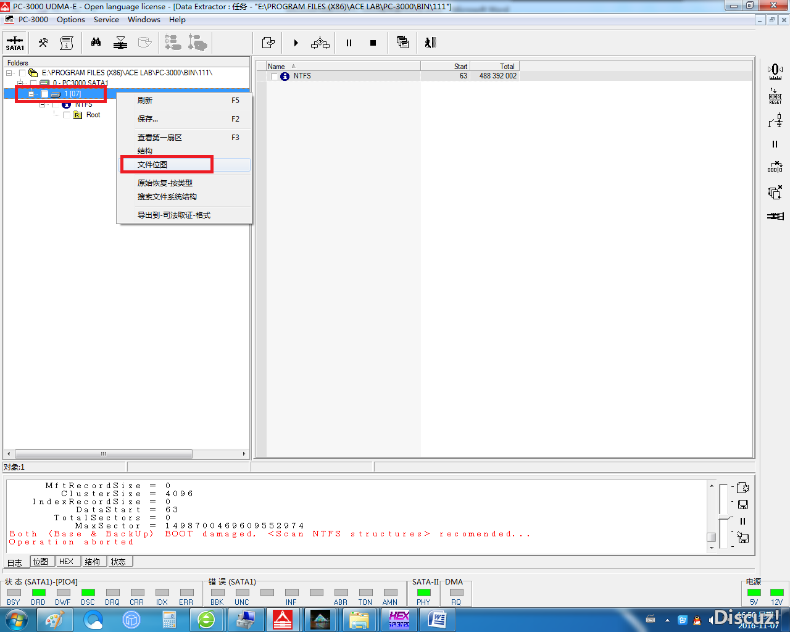
Task: Click the SATA1 port toolbar icon
Action: pyautogui.click(x=15, y=43)
